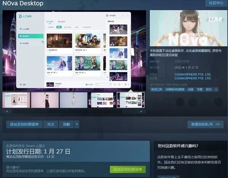Select the 可爱 tag
The width and height of the screenshot is (228, 178).
coord(199,89)
